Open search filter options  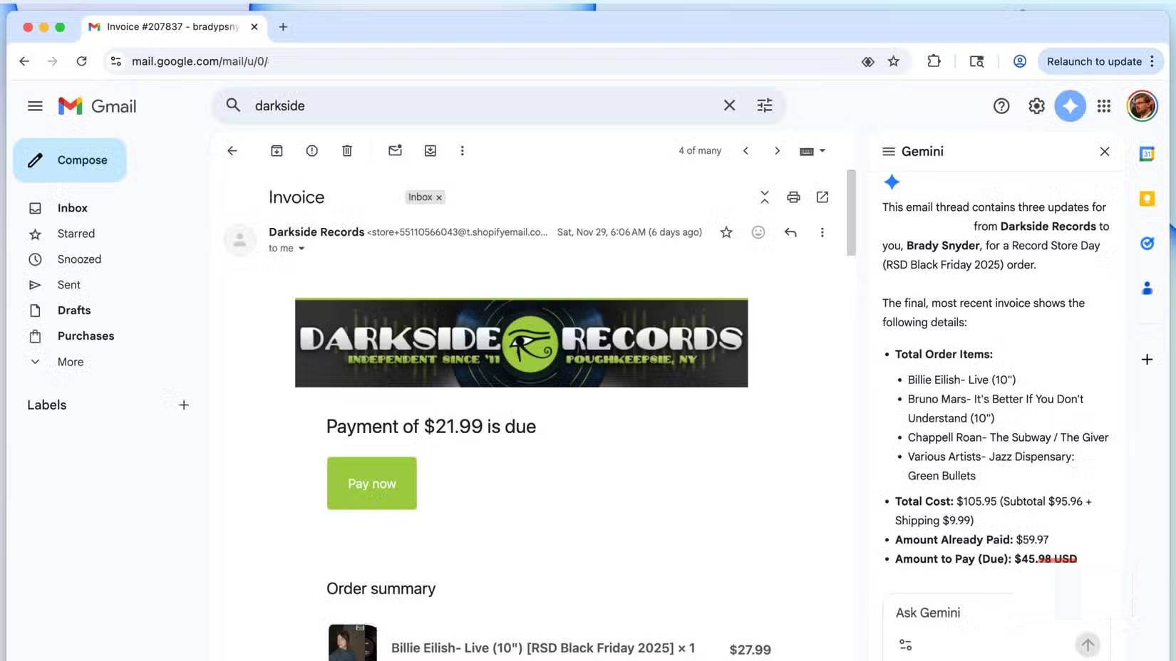765,105
